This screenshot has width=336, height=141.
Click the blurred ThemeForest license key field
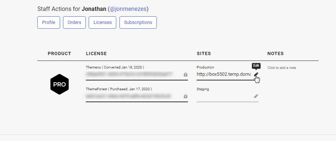coord(134,96)
